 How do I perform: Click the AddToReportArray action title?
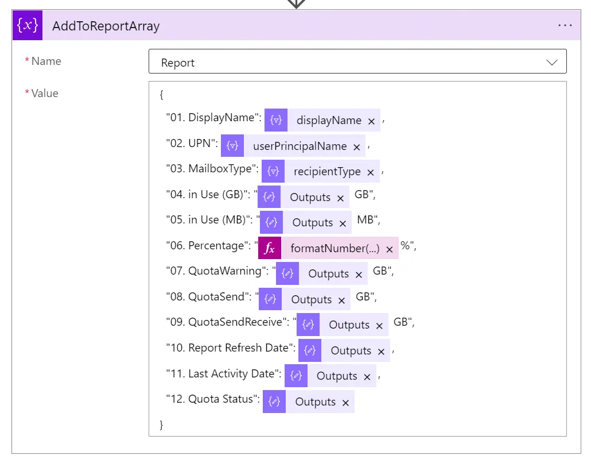(x=106, y=26)
